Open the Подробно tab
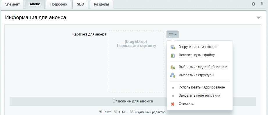268x115 pixels. coord(58,4)
